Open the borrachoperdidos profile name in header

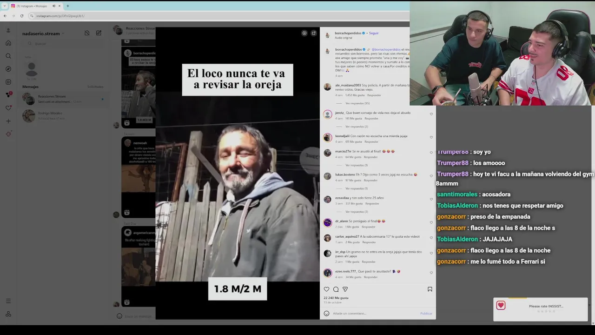[348, 33]
